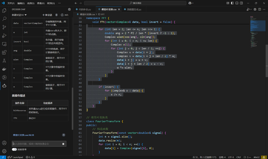This screenshot has width=268, height=159.
Task: Open the run button dropdown arrow
Action: [251, 9]
